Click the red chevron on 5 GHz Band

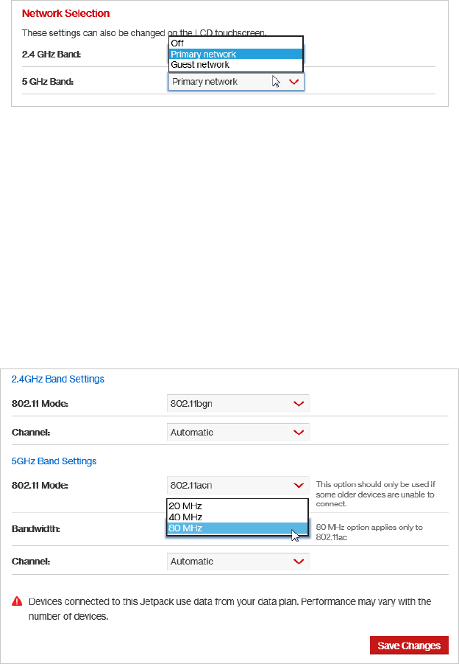pyautogui.click(x=293, y=82)
